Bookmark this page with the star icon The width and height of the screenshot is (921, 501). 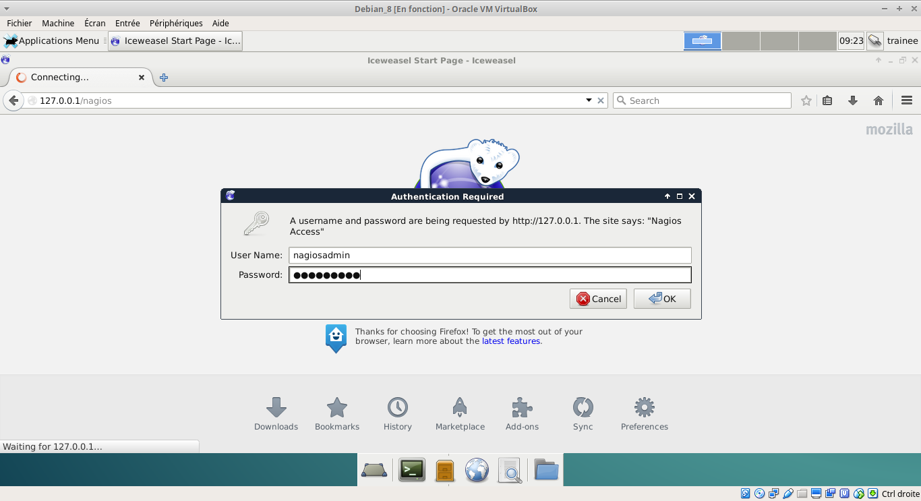click(806, 100)
